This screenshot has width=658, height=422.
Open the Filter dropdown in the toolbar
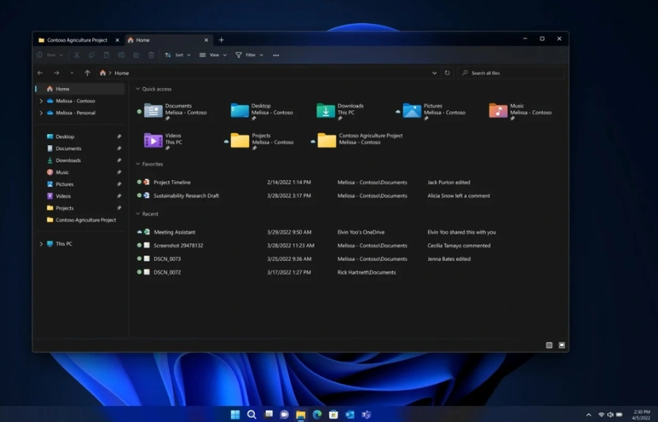pos(249,56)
